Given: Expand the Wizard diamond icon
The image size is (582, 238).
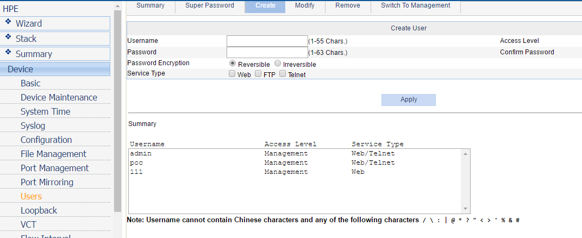Looking at the screenshot, I should [x=9, y=22].
